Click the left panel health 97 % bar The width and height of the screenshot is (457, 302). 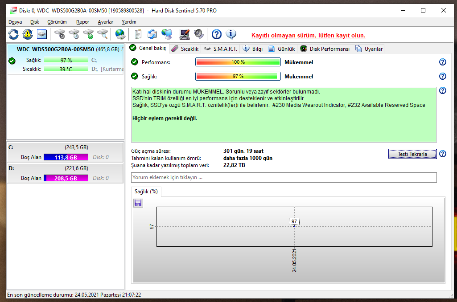(66, 60)
